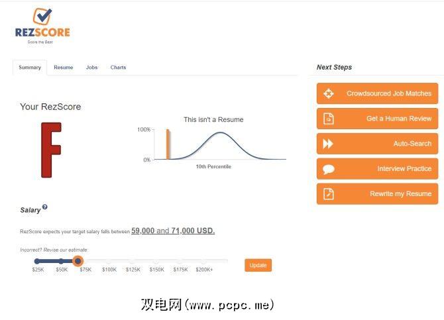Viewport: 444px width, 320px height.
Task: Switch to the Resume tab
Action: (x=64, y=68)
